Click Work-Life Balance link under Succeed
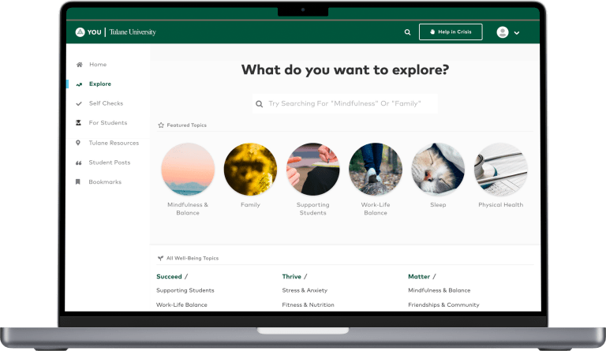 pyautogui.click(x=181, y=304)
